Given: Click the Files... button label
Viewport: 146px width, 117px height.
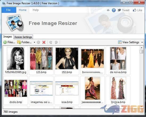Looking at the screenshot, I should point(11,42).
